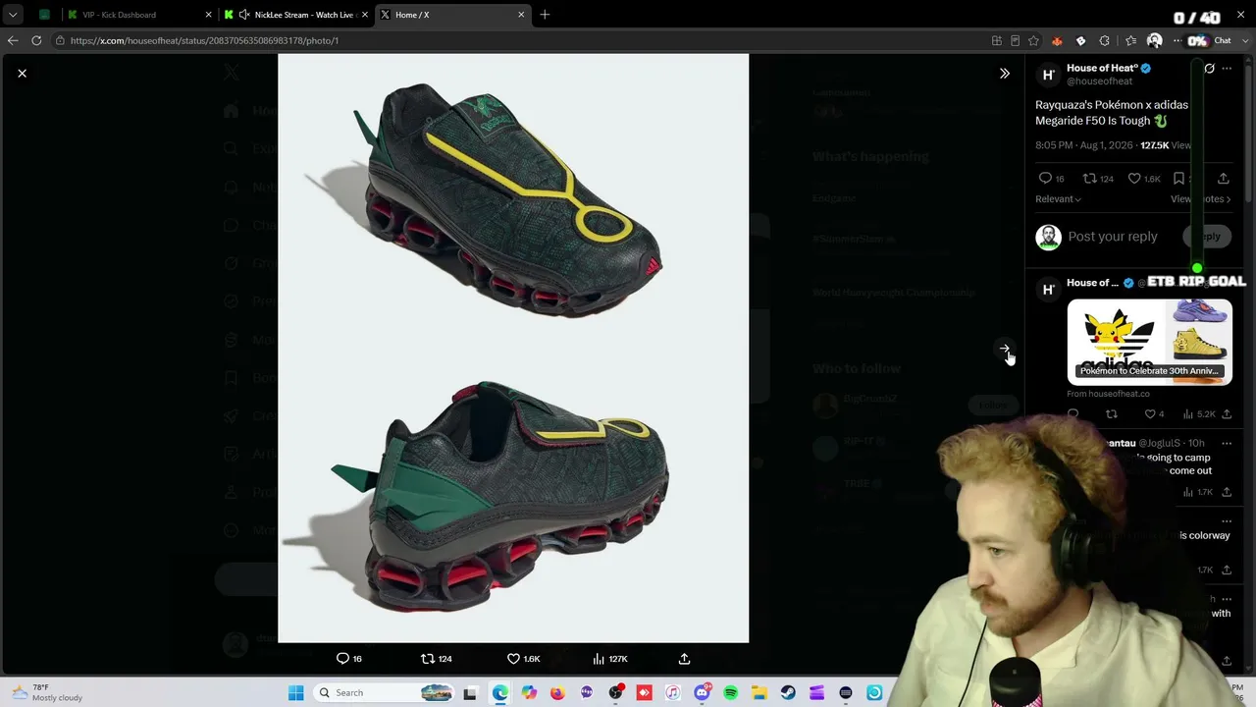1256x707 pixels.
Task: Close the Home / X tab
Action: click(521, 15)
